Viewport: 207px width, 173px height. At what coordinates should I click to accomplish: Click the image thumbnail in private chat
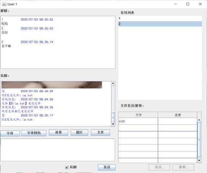(x=52, y=85)
